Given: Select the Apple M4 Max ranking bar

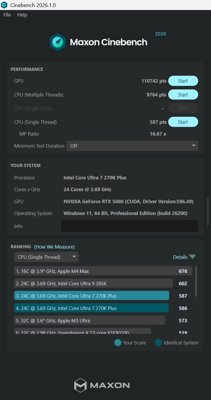Looking at the screenshot, I should click(x=103, y=271).
